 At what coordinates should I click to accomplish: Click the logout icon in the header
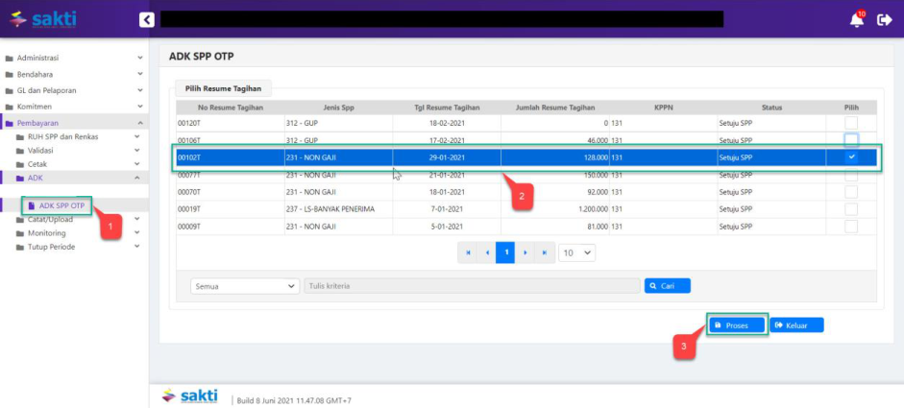(x=885, y=20)
